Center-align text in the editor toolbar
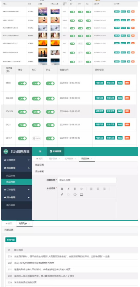 click(x=98, y=189)
